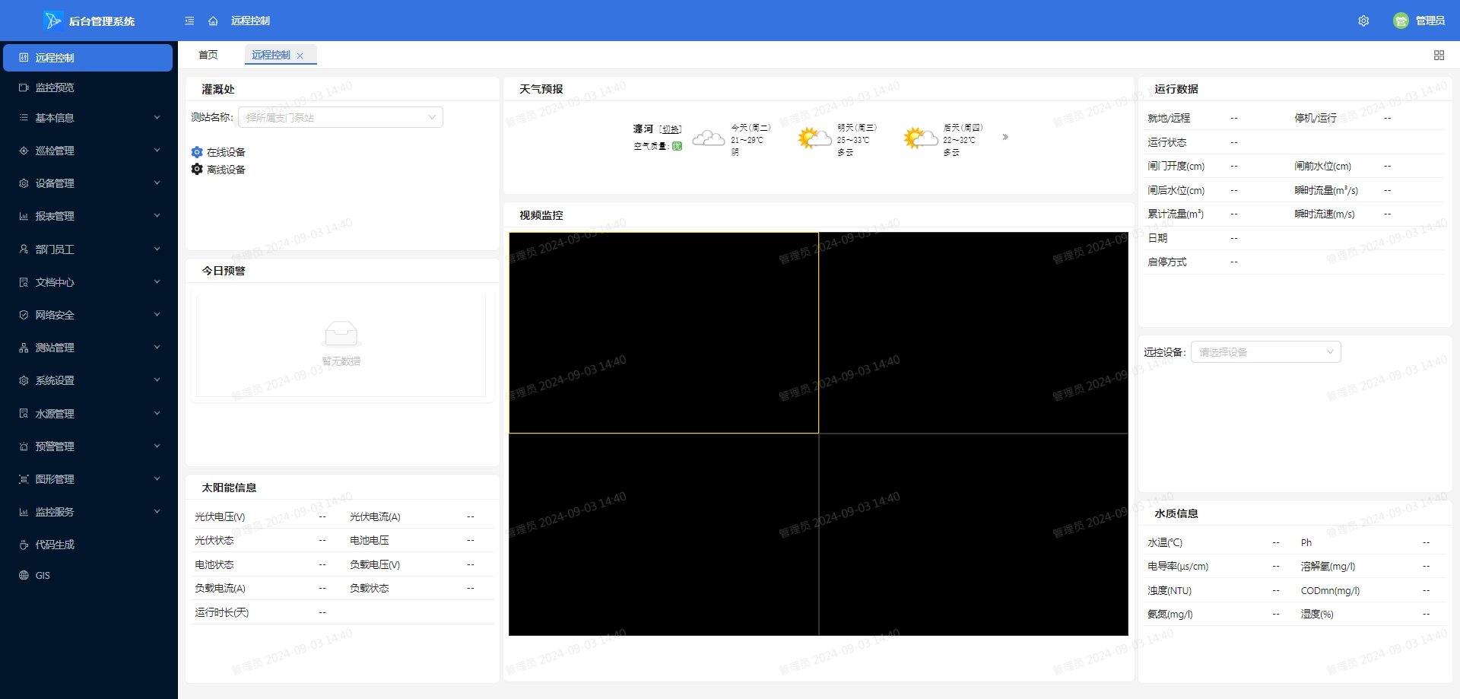Close the 远程控制 tab
The image size is (1460, 699).
click(x=300, y=56)
